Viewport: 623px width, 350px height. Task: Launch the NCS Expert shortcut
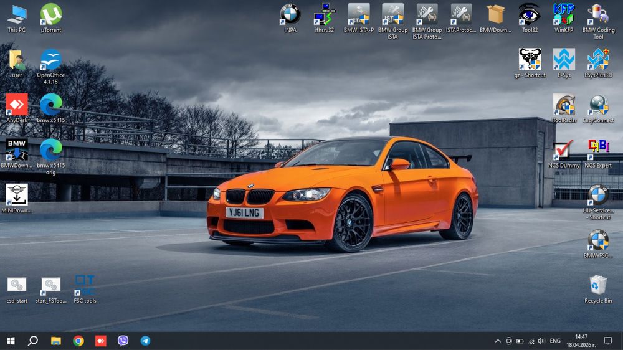coord(598,154)
